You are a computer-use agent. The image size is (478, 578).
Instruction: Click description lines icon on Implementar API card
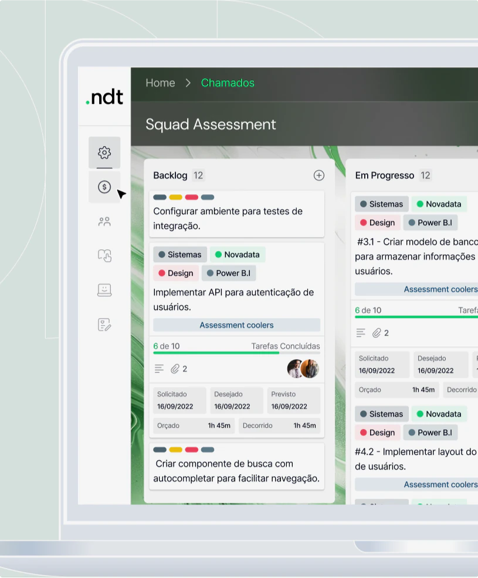pyautogui.click(x=159, y=369)
